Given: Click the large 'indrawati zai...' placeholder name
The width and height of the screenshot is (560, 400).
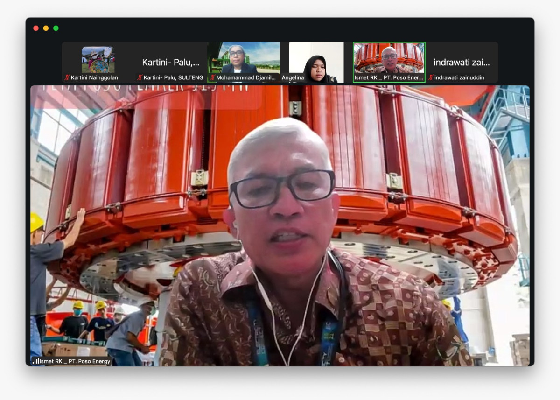Looking at the screenshot, I should tap(462, 63).
